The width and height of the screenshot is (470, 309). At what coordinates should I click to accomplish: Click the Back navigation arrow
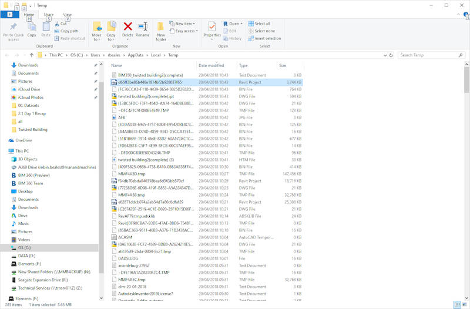coord(7,55)
